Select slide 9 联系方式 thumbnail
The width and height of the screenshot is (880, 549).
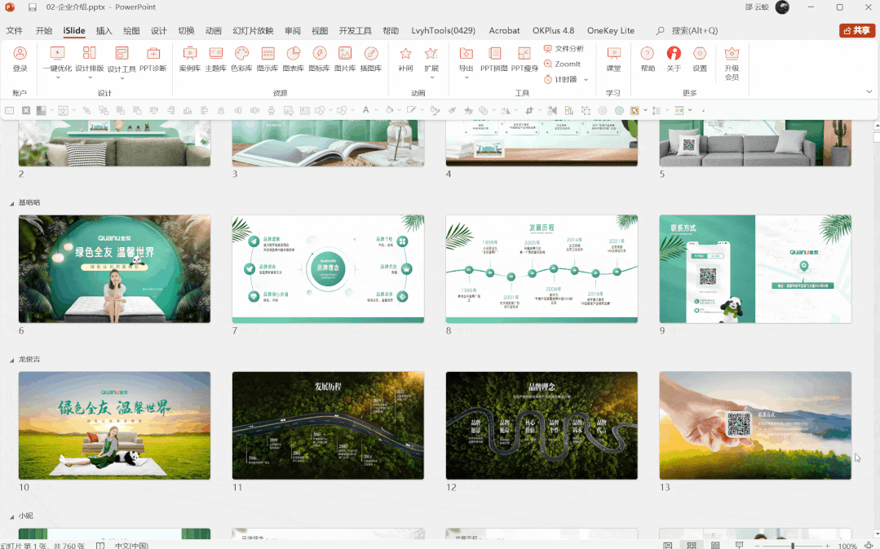point(755,269)
